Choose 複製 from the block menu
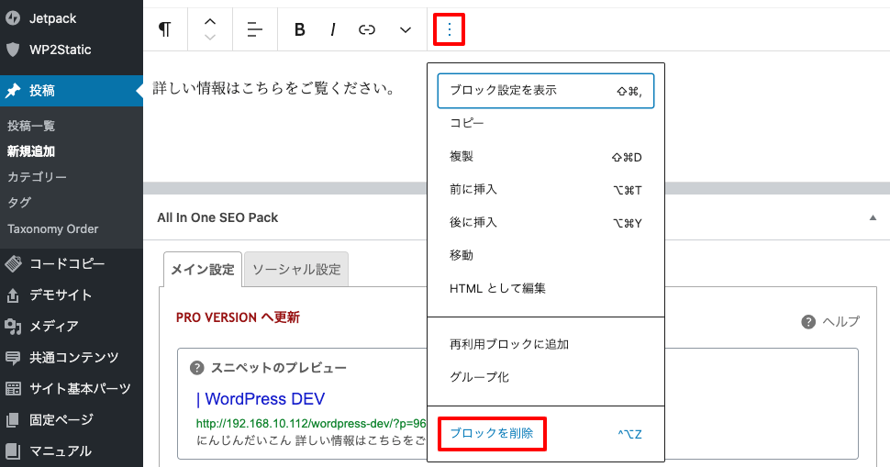The width and height of the screenshot is (890, 467). pos(462,157)
